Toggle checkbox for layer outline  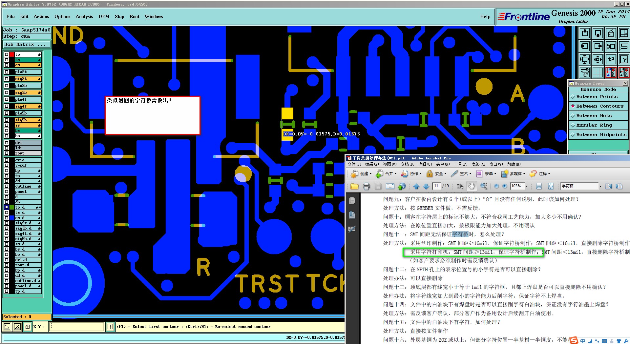(x=7, y=186)
